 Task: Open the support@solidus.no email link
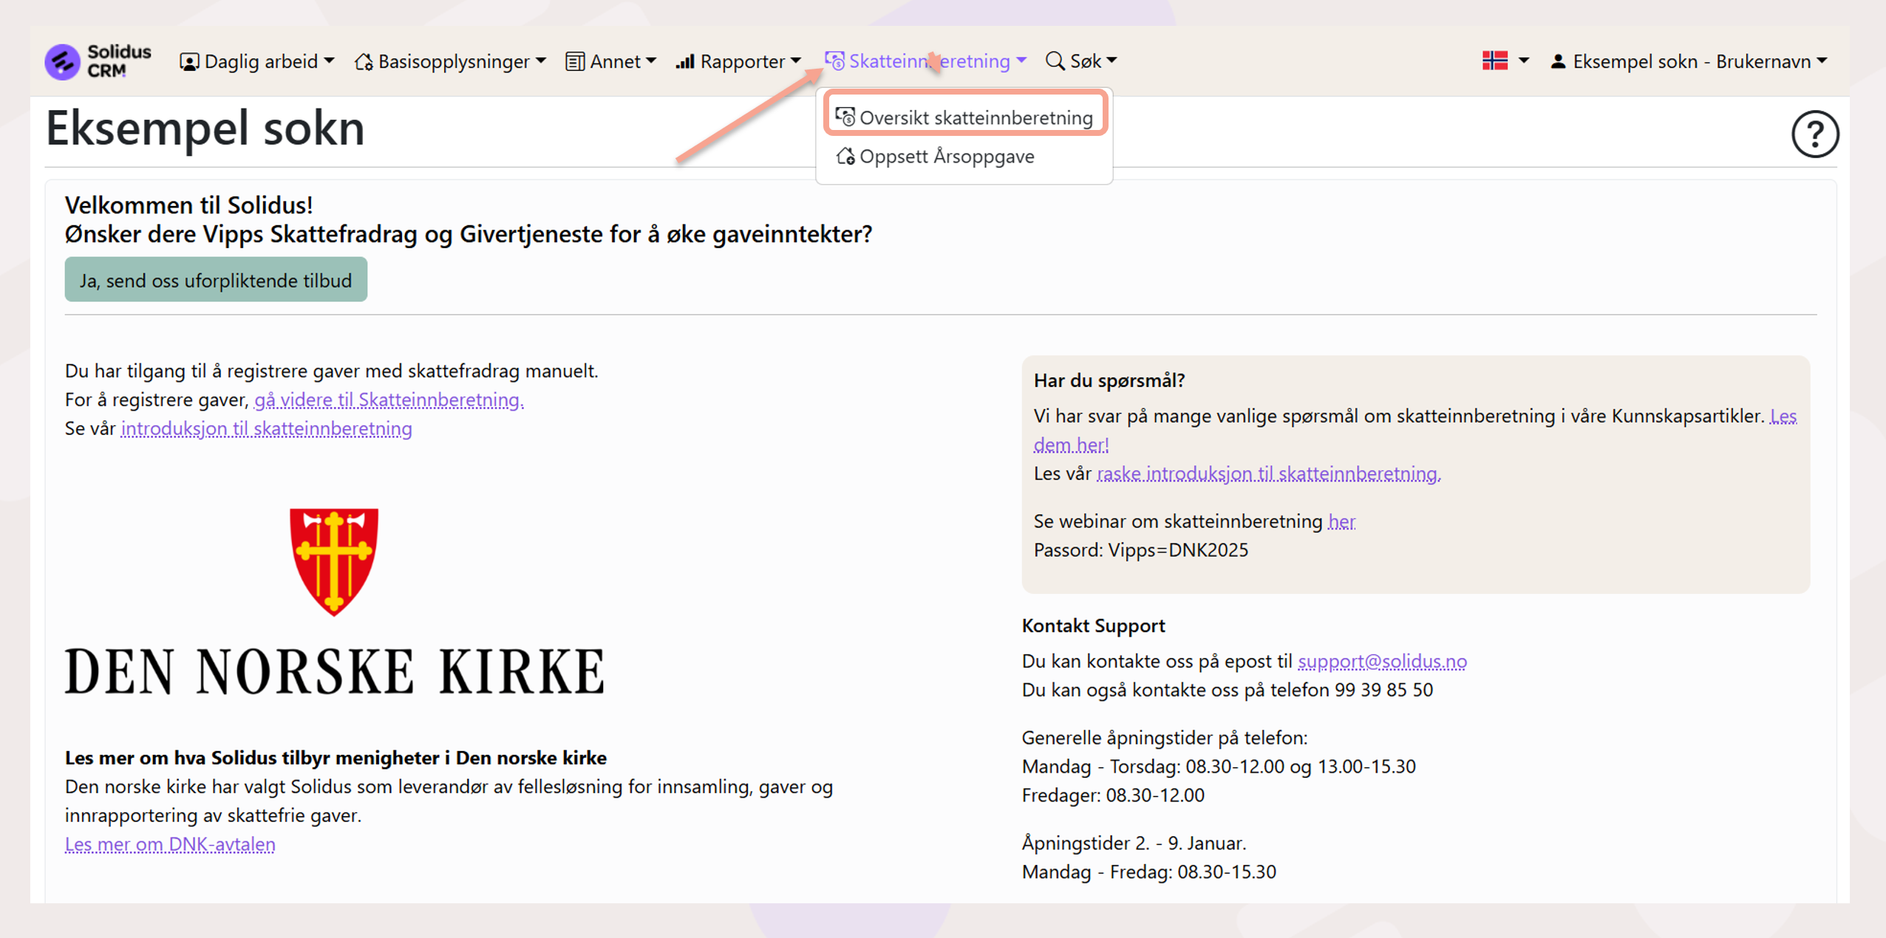click(x=1381, y=661)
